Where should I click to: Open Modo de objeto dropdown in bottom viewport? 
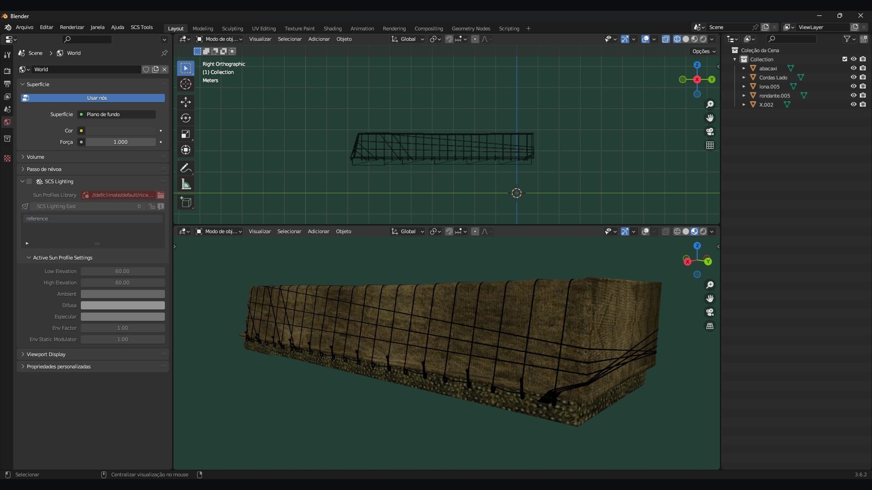(219, 231)
